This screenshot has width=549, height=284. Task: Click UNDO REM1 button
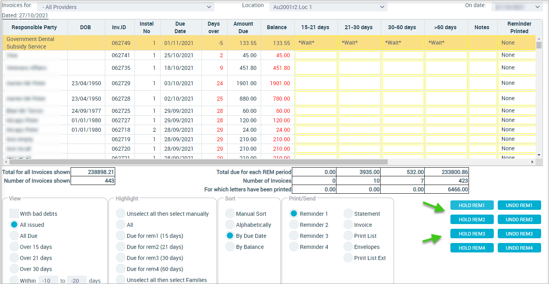pos(519,205)
